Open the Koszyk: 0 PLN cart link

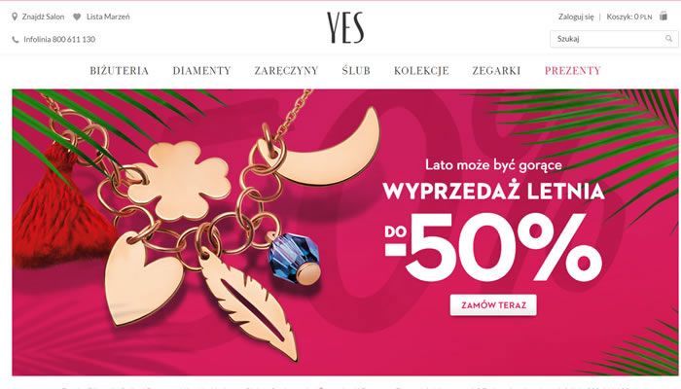629,17
